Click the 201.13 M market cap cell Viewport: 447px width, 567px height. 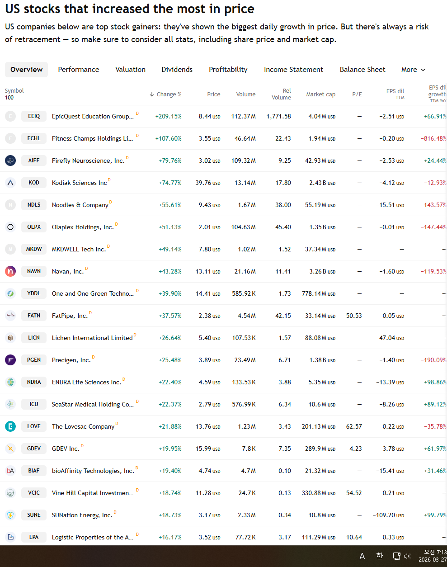point(319,426)
